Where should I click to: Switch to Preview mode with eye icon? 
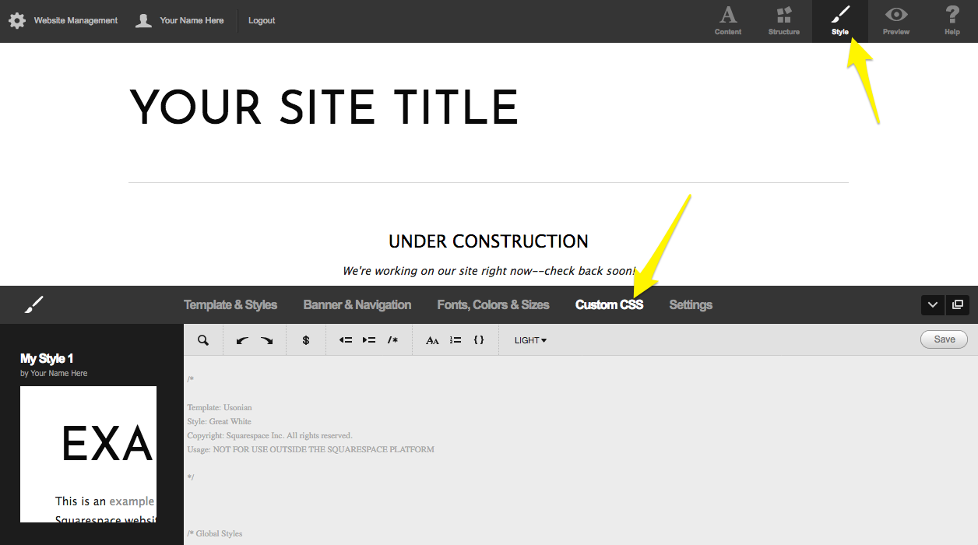(895, 21)
